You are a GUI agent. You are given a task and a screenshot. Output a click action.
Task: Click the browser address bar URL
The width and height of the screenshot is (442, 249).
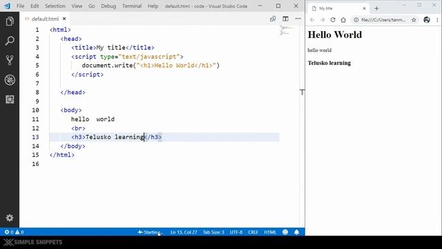click(x=383, y=20)
